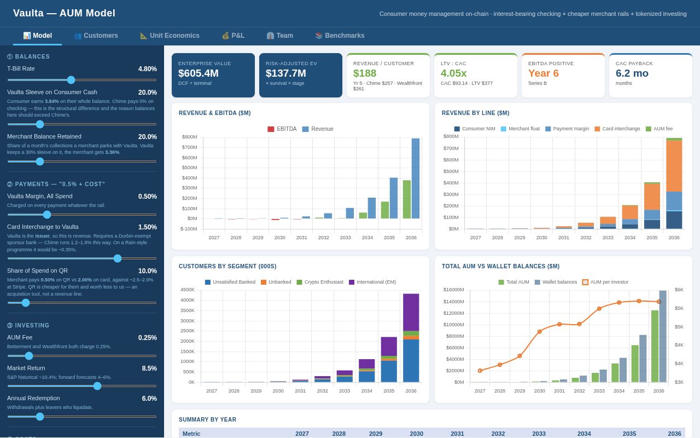Viewport: 700px width, 438px height.
Task: Hide the Consumer NIM legend series
Action: pos(475,129)
